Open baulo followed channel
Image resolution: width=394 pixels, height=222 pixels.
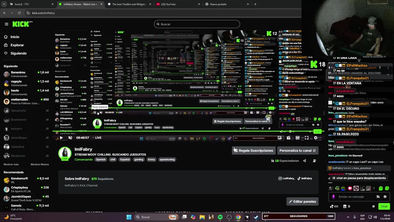[x=26, y=92]
